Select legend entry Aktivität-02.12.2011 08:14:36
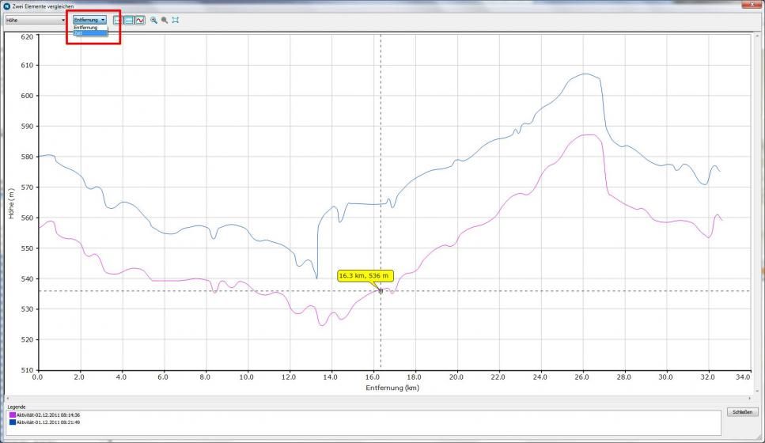 [47, 415]
